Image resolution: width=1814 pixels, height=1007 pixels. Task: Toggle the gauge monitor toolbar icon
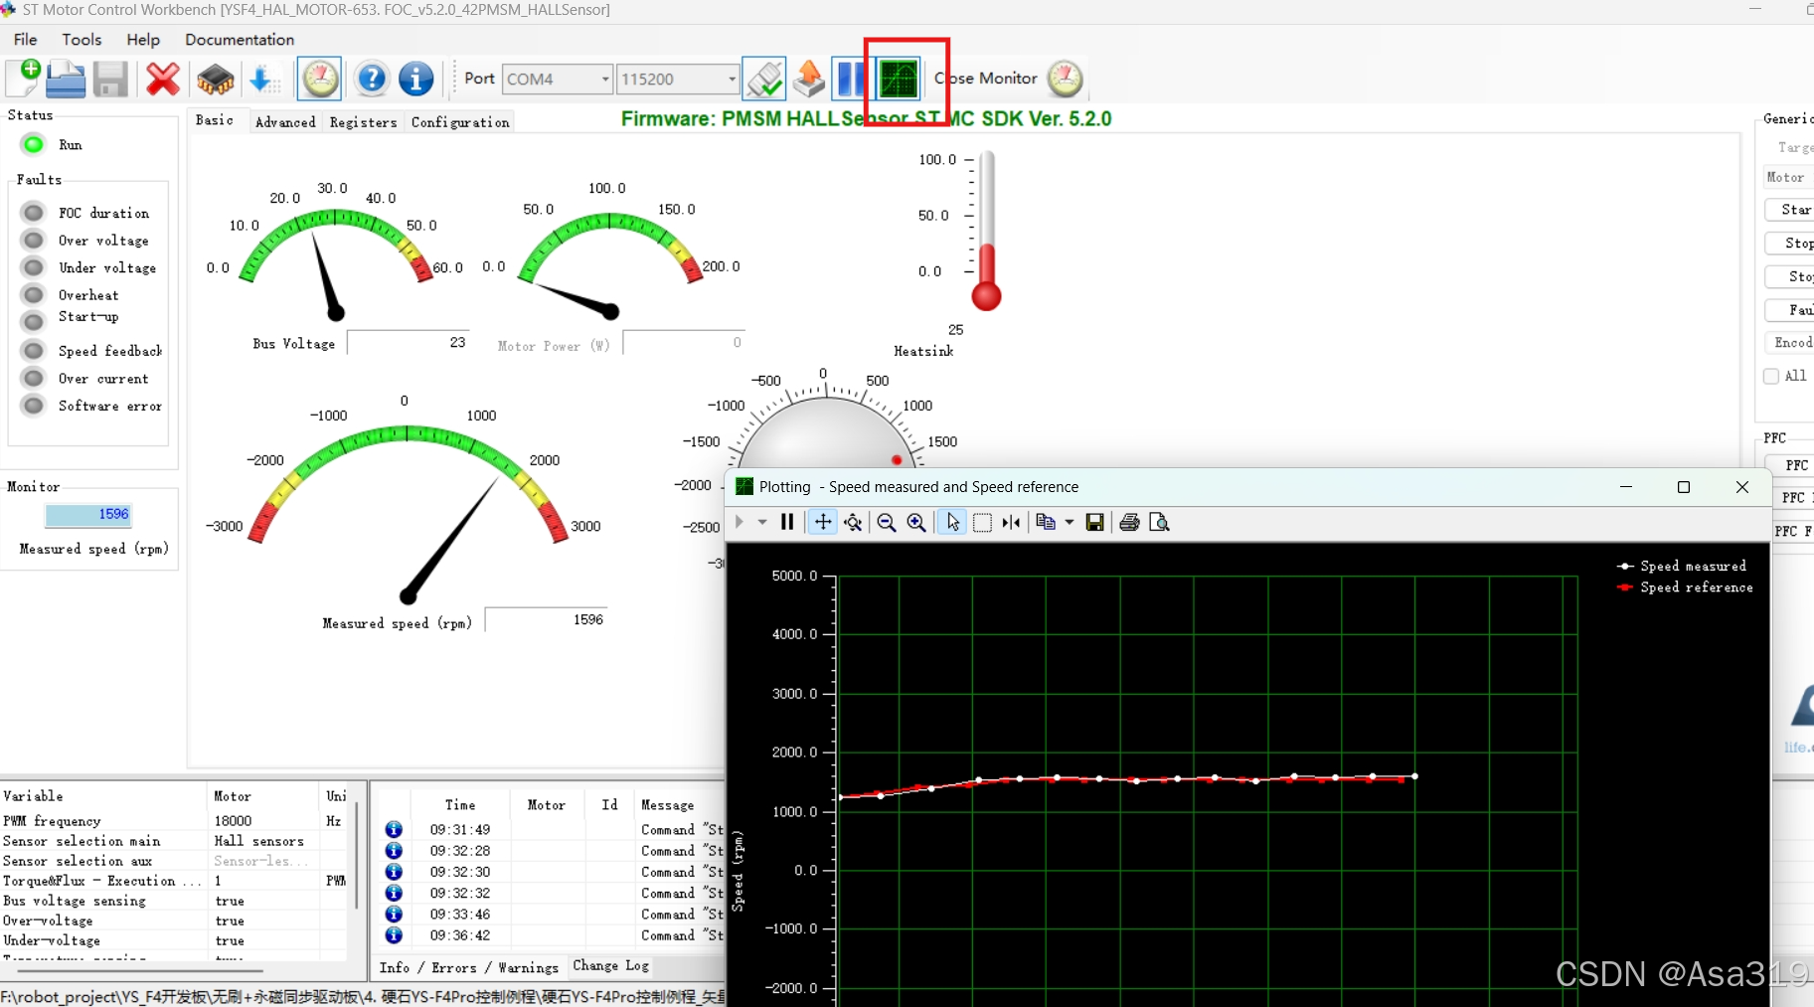coord(320,79)
